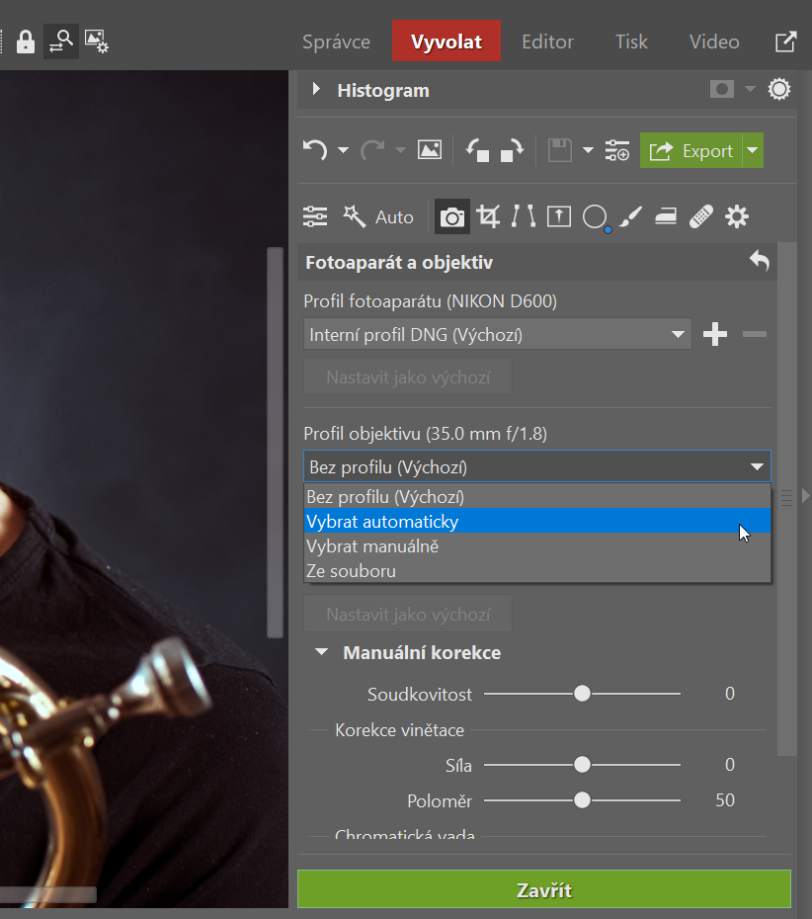Choose Vybrat manuálně option
812x919 pixels.
[x=537, y=545]
